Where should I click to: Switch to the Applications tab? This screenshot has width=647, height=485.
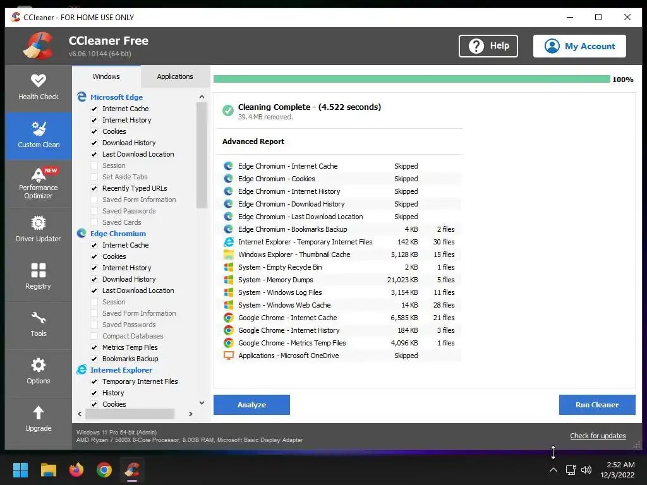tap(175, 76)
